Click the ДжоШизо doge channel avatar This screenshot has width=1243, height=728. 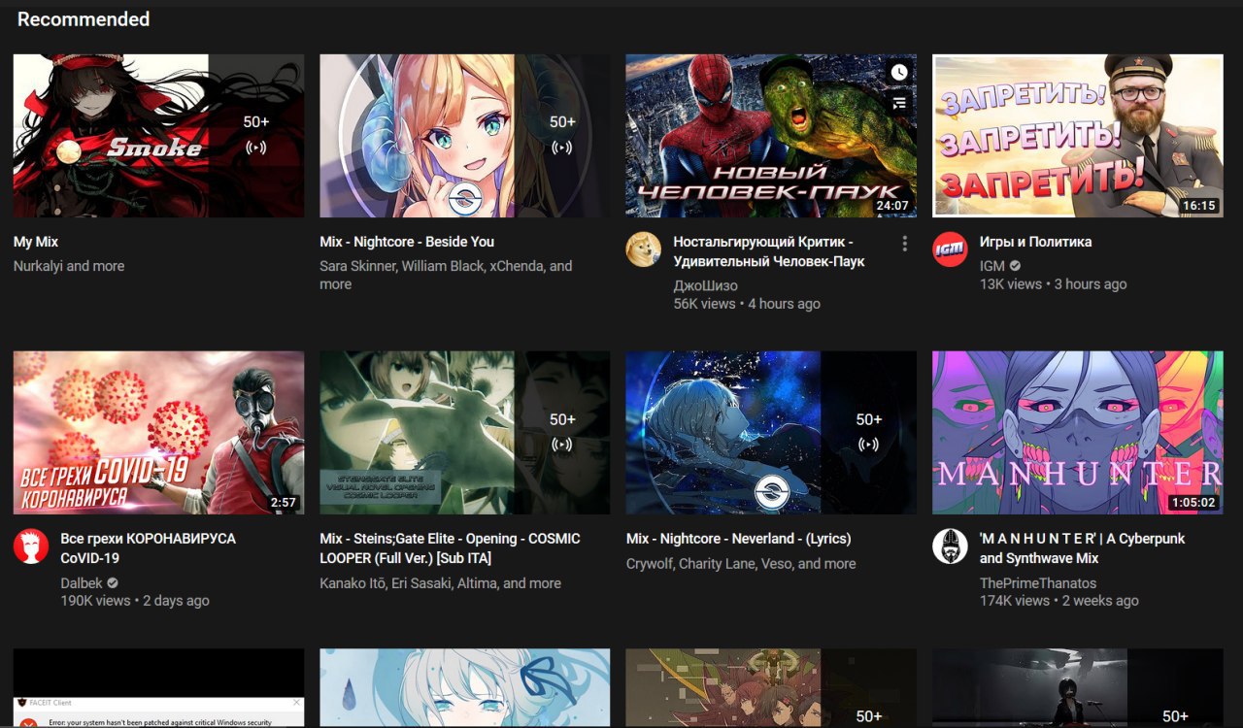point(643,249)
